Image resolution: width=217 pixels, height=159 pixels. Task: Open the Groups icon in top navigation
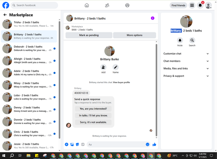[x=127, y=5]
